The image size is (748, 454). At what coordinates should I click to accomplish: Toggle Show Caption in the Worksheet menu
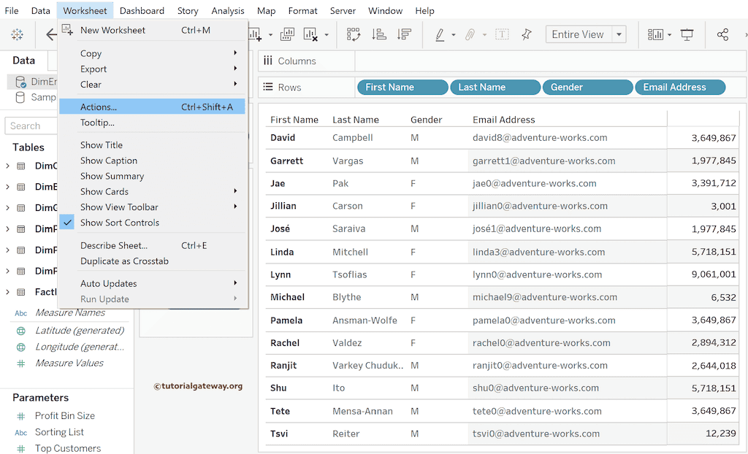point(109,161)
